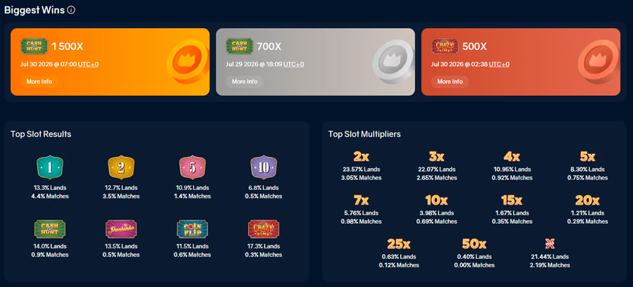Open More Info on the 700X win

(x=244, y=82)
